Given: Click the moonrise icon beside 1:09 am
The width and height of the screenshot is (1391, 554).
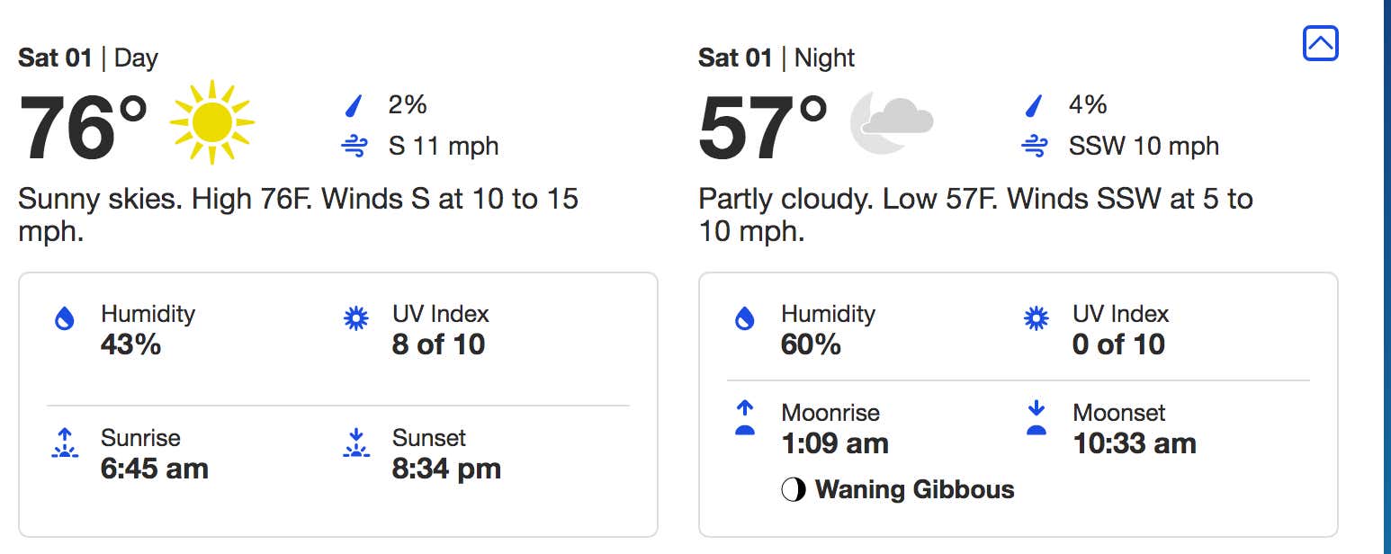Looking at the screenshot, I should tap(745, 418).
